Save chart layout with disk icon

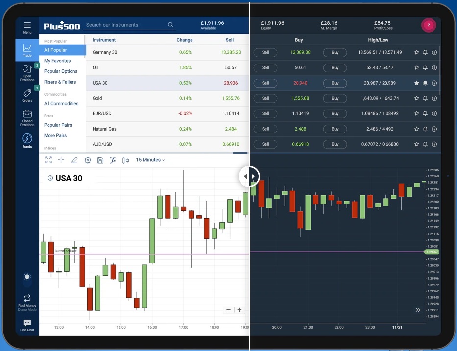100,160
